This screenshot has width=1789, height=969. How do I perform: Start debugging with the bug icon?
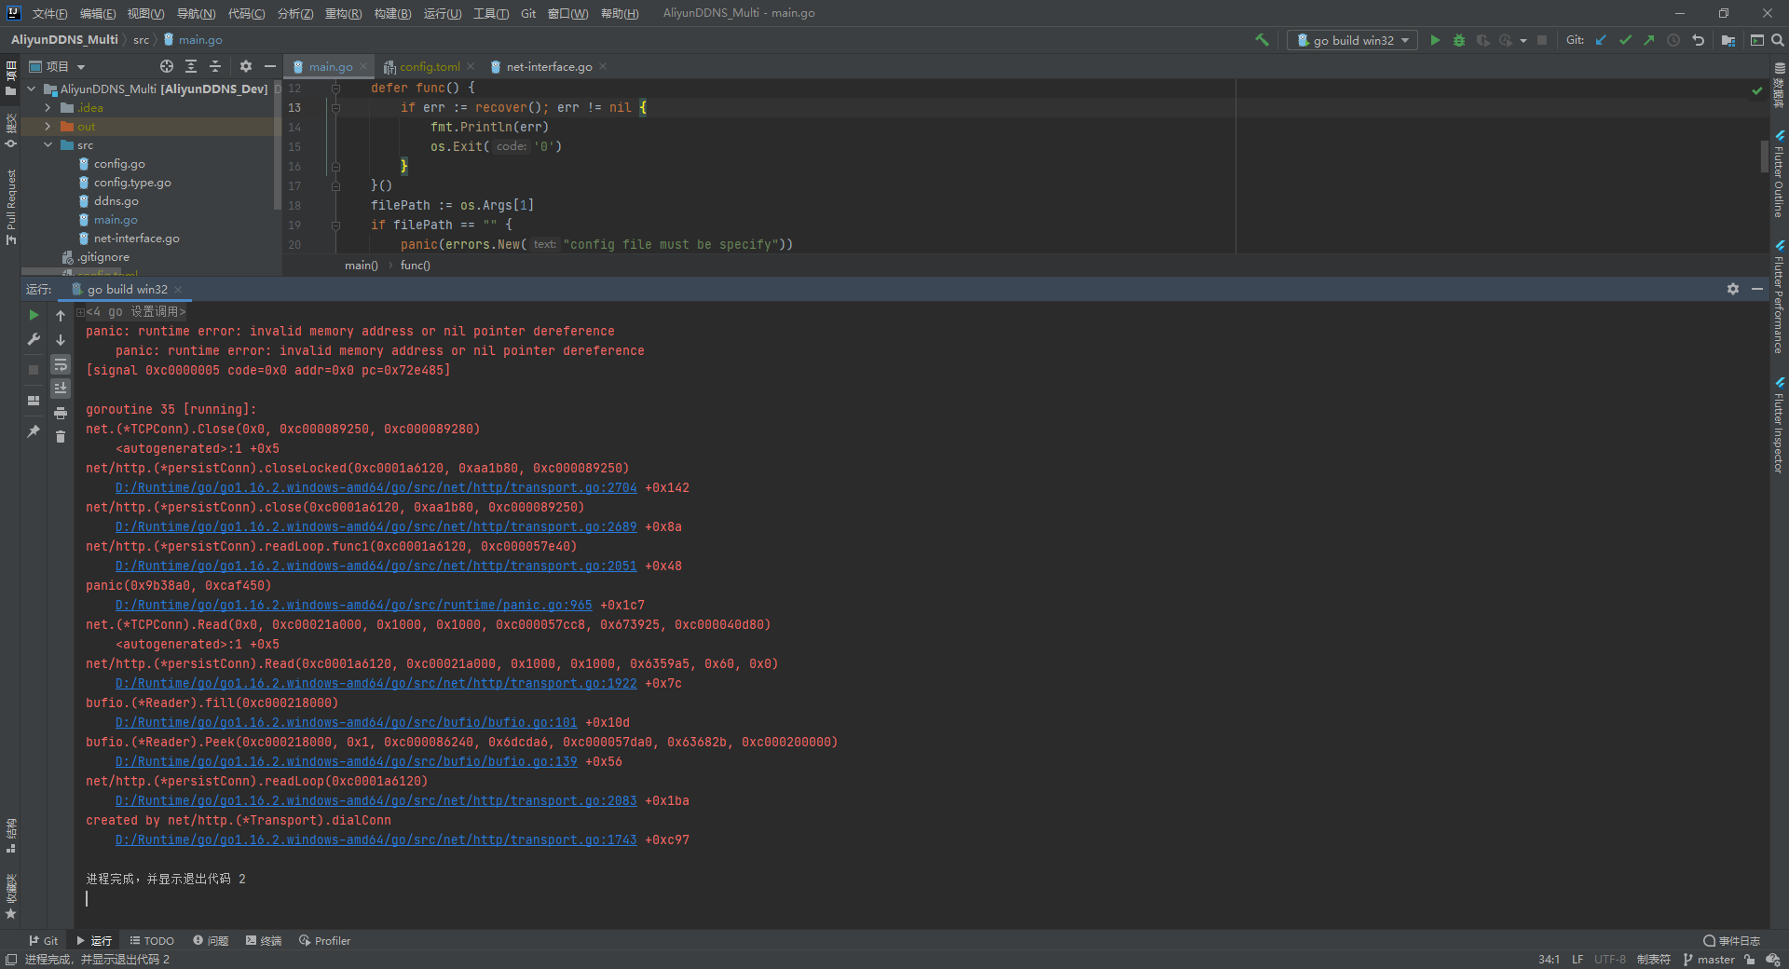[1459, 40]
